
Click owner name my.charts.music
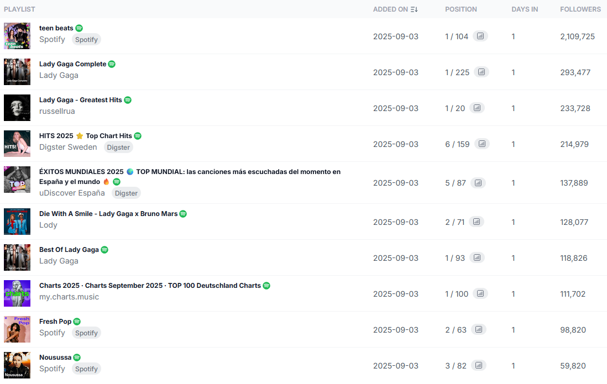69,297
